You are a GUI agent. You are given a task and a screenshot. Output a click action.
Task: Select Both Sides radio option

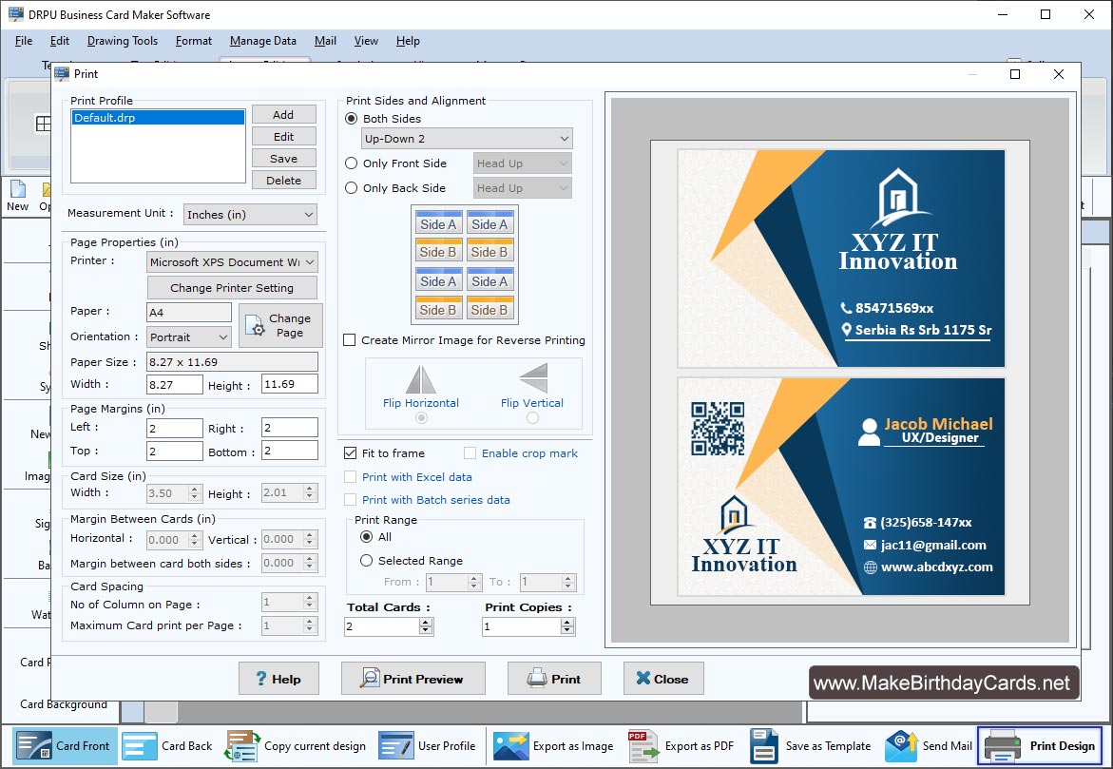(x=352, y=119)
